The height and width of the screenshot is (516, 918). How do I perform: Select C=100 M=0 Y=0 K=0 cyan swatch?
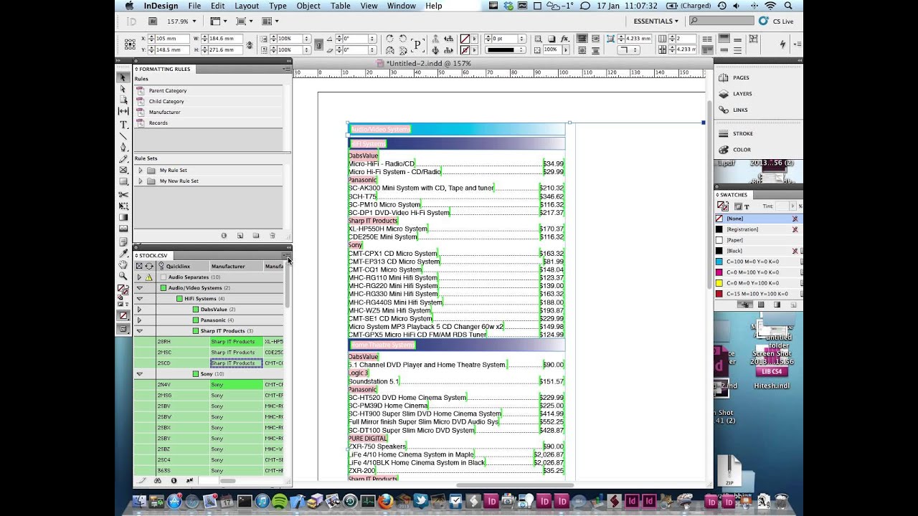tap(757, 262)
